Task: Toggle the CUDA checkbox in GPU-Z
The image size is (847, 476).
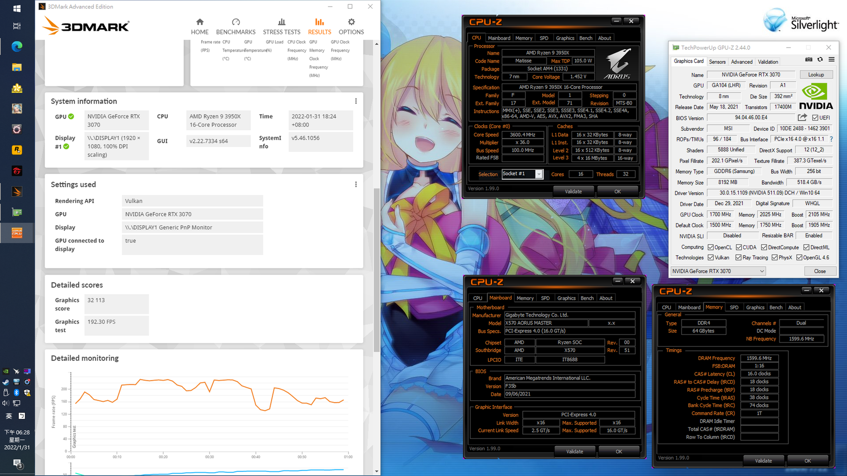Action: point(738,247)
